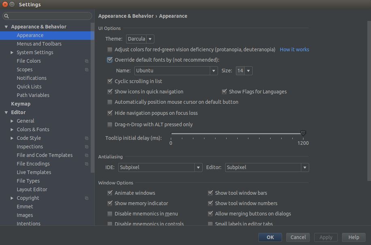This screenshot has height=245, width=371.
Task: Toggle Hide navigation popups on focus loss
Action: [110, 113]
